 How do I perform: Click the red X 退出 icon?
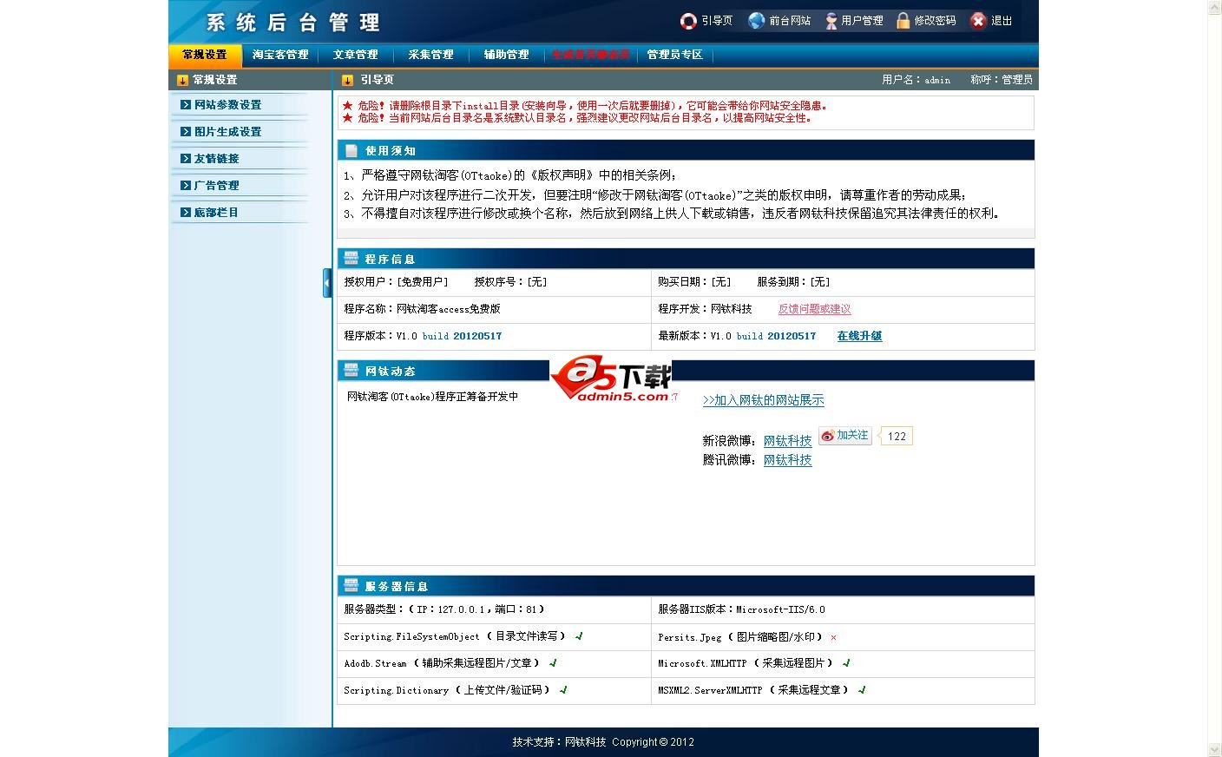coord(978,21)
